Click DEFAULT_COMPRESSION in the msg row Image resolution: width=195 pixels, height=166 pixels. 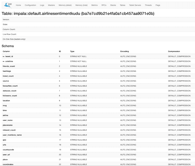(x=179, y=105)
